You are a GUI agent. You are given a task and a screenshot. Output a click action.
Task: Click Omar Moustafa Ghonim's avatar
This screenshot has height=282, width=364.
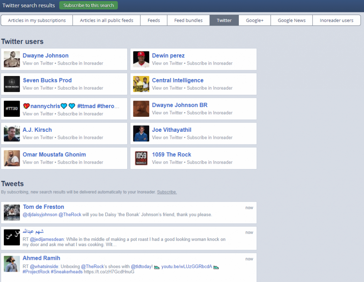pyautogui.click(x=12, y=158)
